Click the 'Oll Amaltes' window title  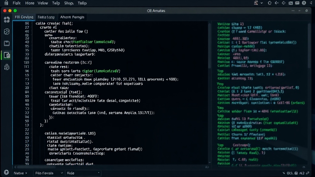(156, 11)
